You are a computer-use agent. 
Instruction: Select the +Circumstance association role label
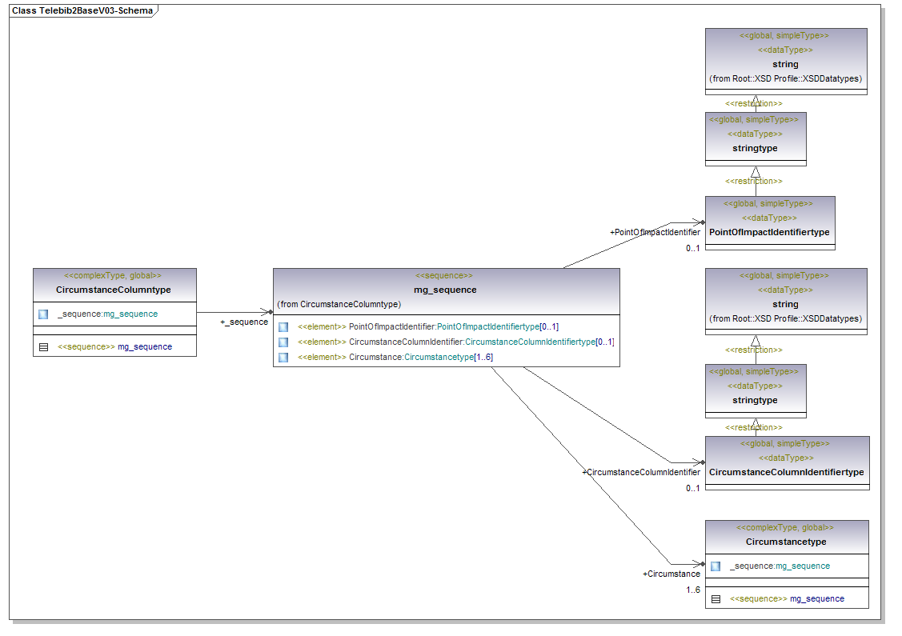point(671,574)
